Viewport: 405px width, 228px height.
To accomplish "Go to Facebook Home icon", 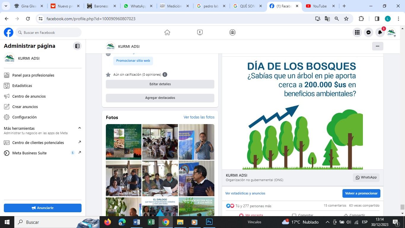I will [x=167, y=32].
